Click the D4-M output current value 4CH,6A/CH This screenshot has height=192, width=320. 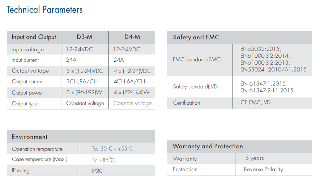[129, 82]
